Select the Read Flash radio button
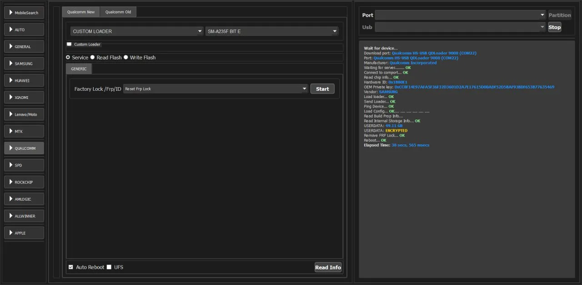This screenshot has width=582, height=285. (93, 58)
